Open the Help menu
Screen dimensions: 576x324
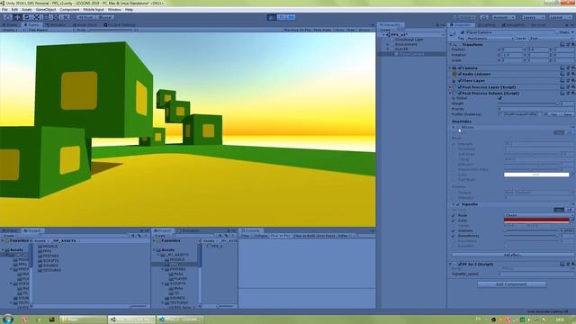(129, 10)
